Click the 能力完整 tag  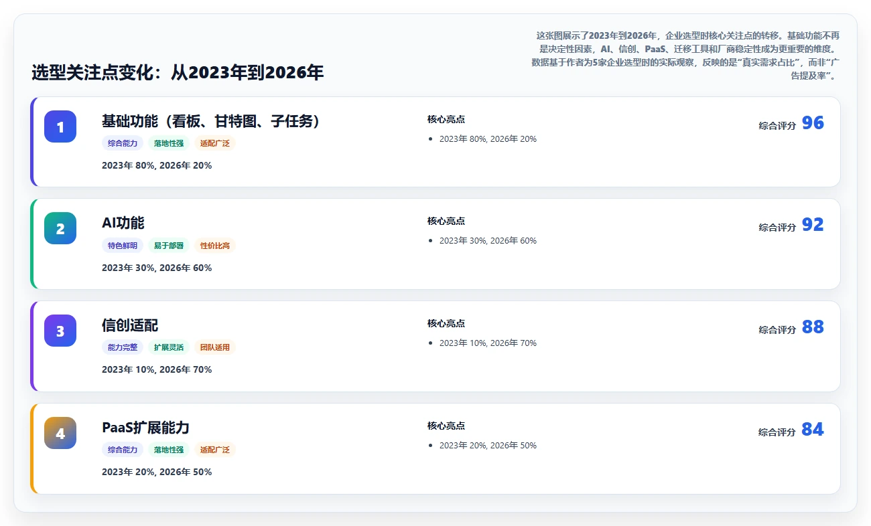(x=123, y=347)
